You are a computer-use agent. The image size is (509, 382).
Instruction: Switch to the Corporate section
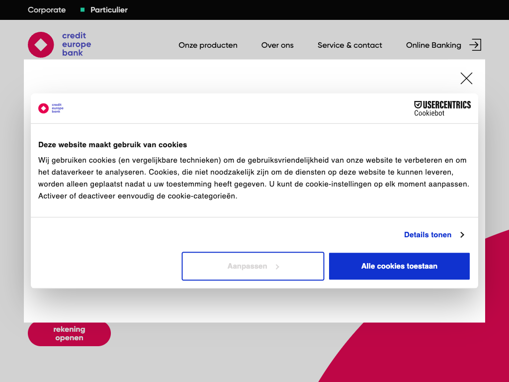[x=47, y=10]
